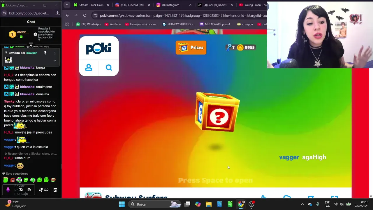Switch to the Instagram tab

[174, 5]
